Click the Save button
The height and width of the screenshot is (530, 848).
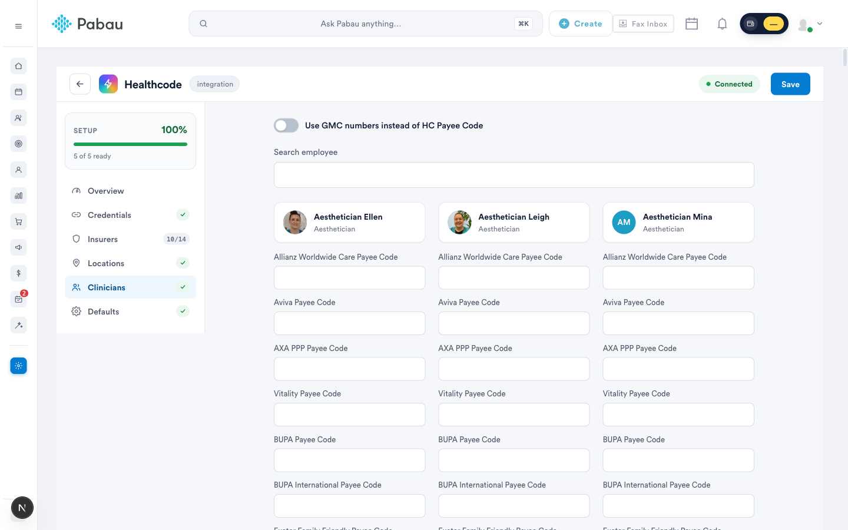[790, 84]
